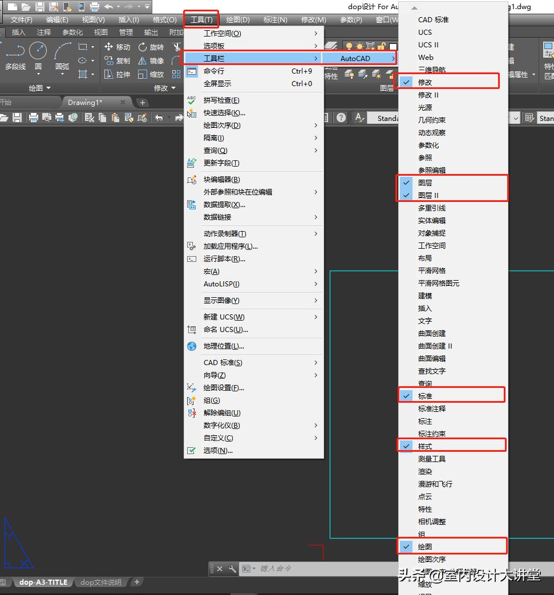Select the 旋转 (Rotate) tool
This screenshot has height=595, width=554.
[151, 47]
